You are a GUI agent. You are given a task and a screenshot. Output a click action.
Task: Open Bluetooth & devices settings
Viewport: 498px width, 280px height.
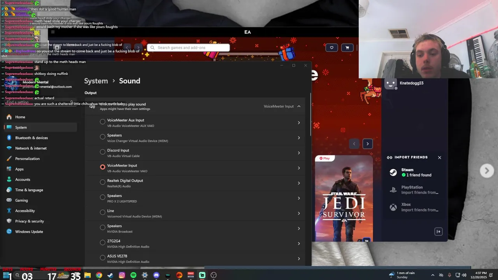tap(40, 138)
